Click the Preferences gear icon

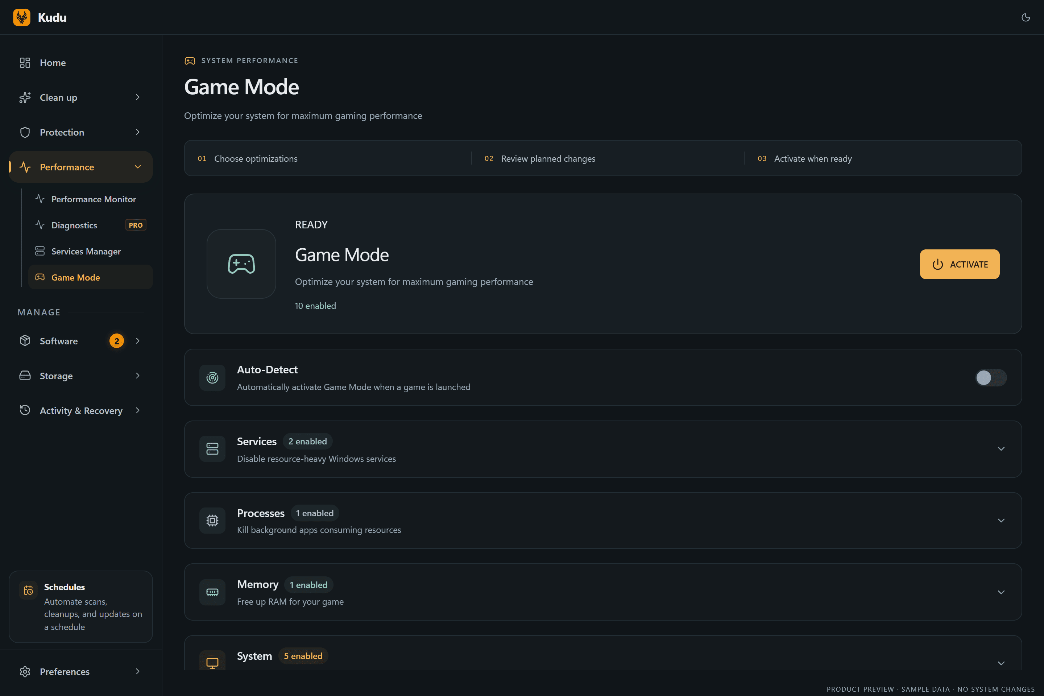pyautogui.click(x=25, y=671)
